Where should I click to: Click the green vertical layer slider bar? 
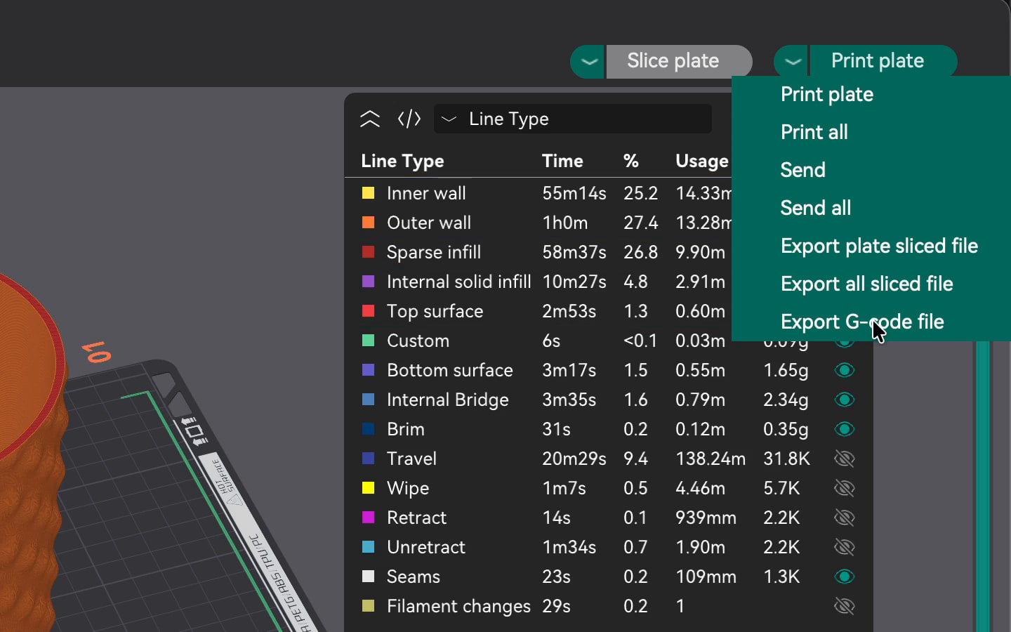(x=982, y=486)
